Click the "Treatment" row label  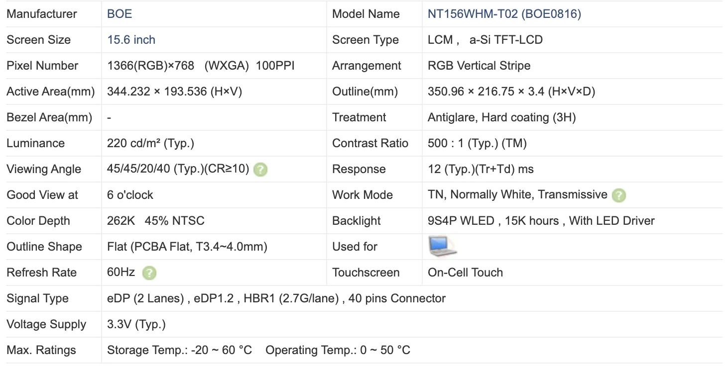coord(359,117)
